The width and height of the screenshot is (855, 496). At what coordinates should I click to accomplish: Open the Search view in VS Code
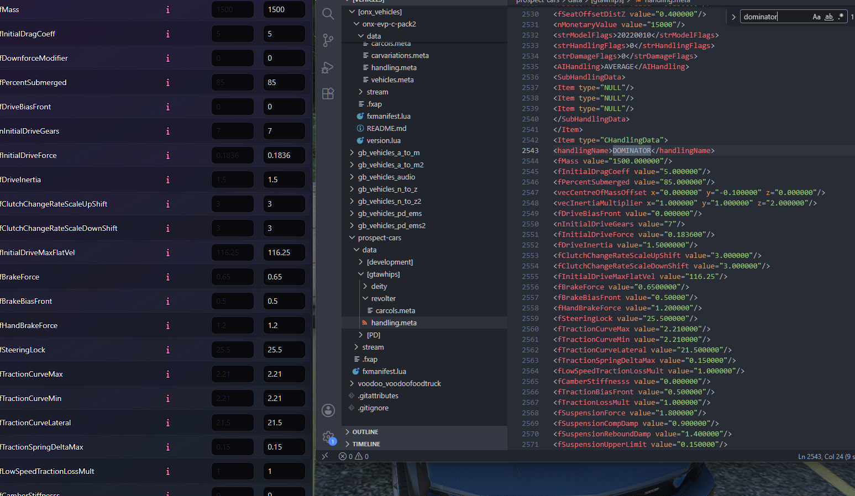point(328,14)
